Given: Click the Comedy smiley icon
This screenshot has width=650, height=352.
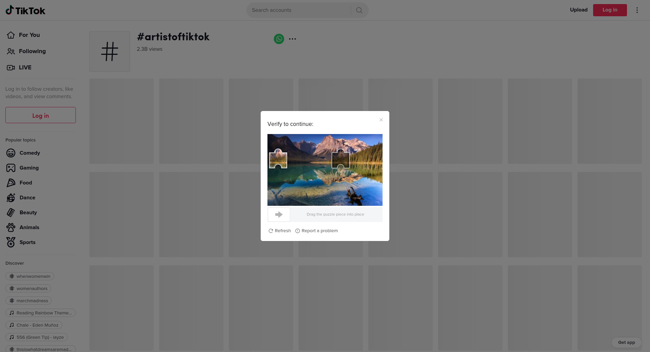Looking at the screenshot, I should pos(11,153).
